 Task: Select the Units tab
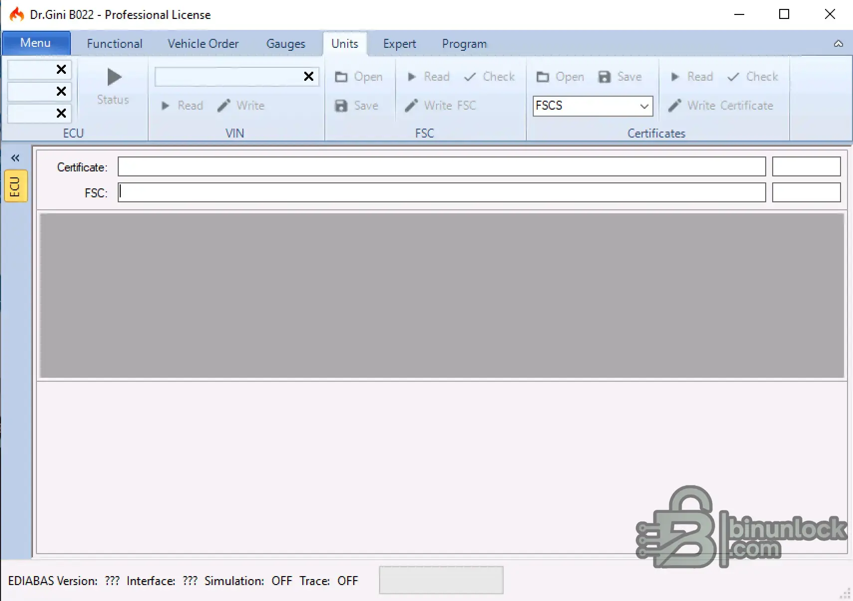point(345,44)
